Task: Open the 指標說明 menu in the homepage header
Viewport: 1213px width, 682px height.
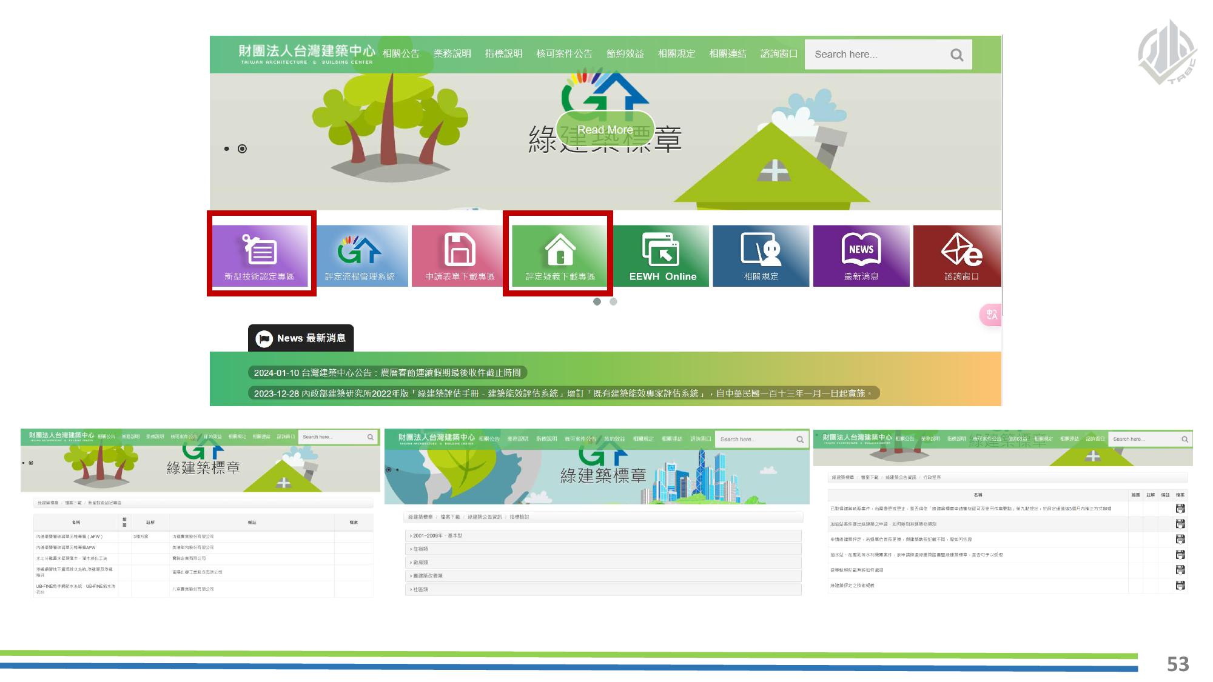Action: pos(503,54)
